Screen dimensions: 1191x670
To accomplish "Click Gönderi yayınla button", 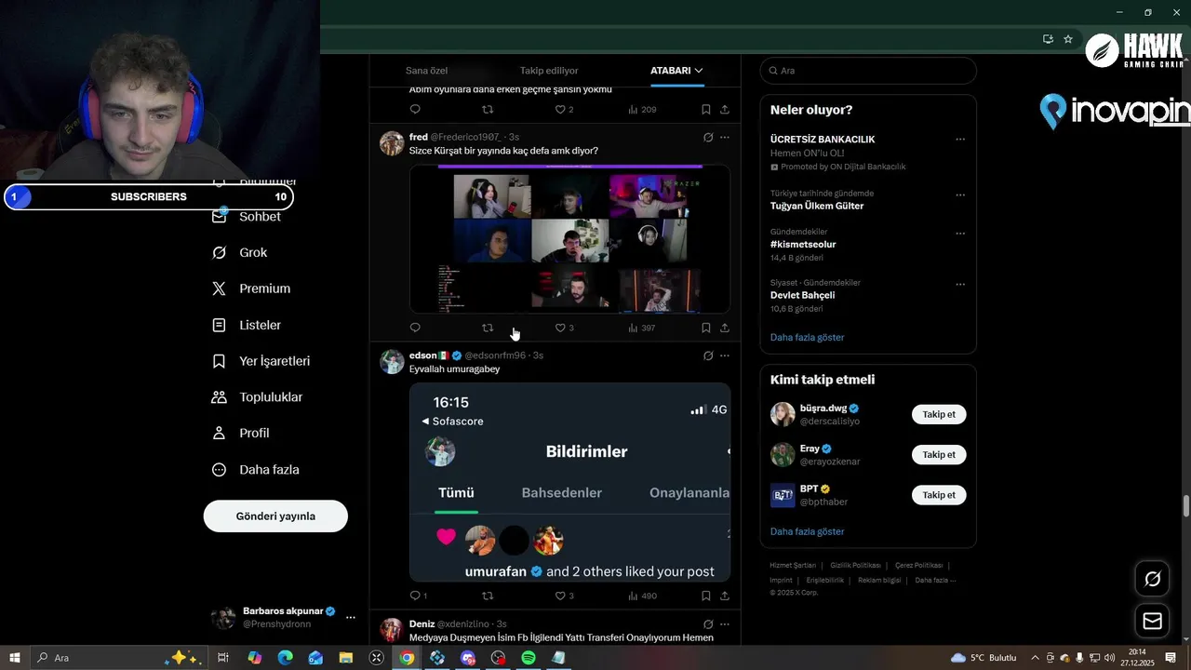I will (x=275, y=516).
